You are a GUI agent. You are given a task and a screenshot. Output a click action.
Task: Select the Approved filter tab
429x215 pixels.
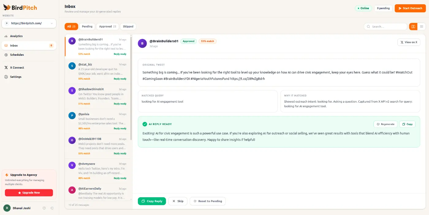108,27
